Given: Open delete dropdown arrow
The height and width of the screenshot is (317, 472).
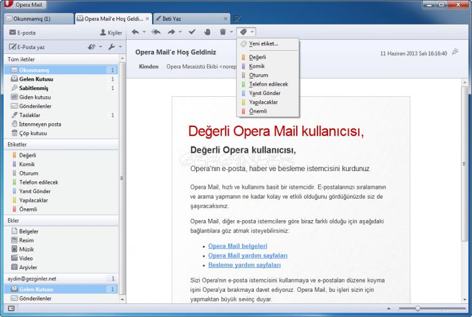Looking at the screenshot, I should click(x=231, y=32).
